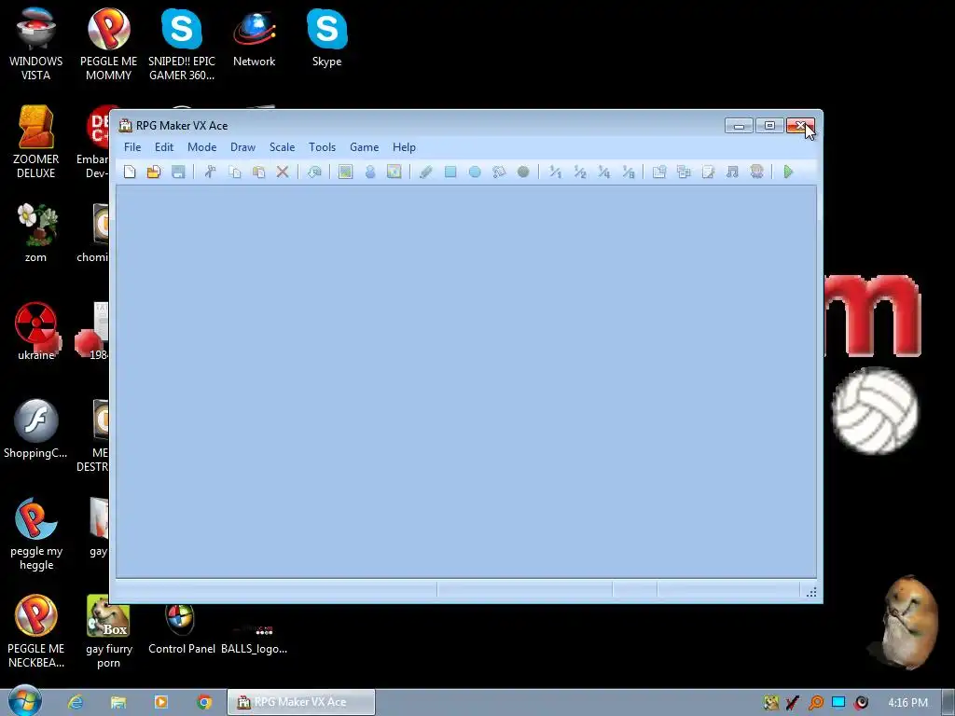Click the New Project toolbar icon
Image resolution: width=955 pixels, height=716 pixels.
coord(129,172)
